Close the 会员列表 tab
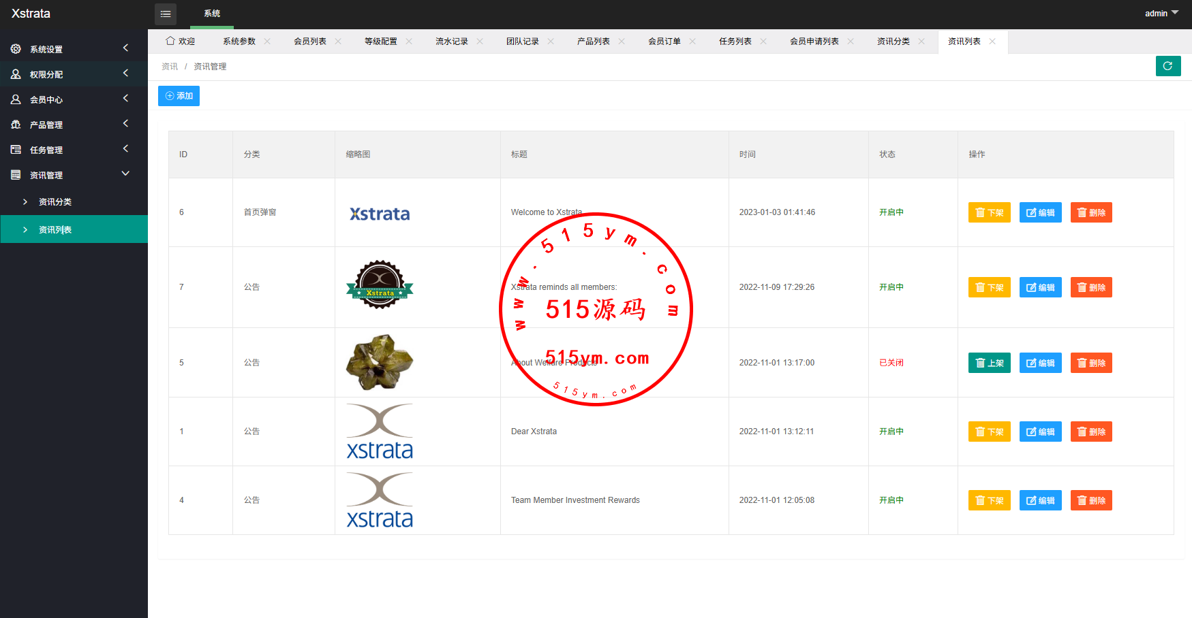1192x618 pixels. 338,42
